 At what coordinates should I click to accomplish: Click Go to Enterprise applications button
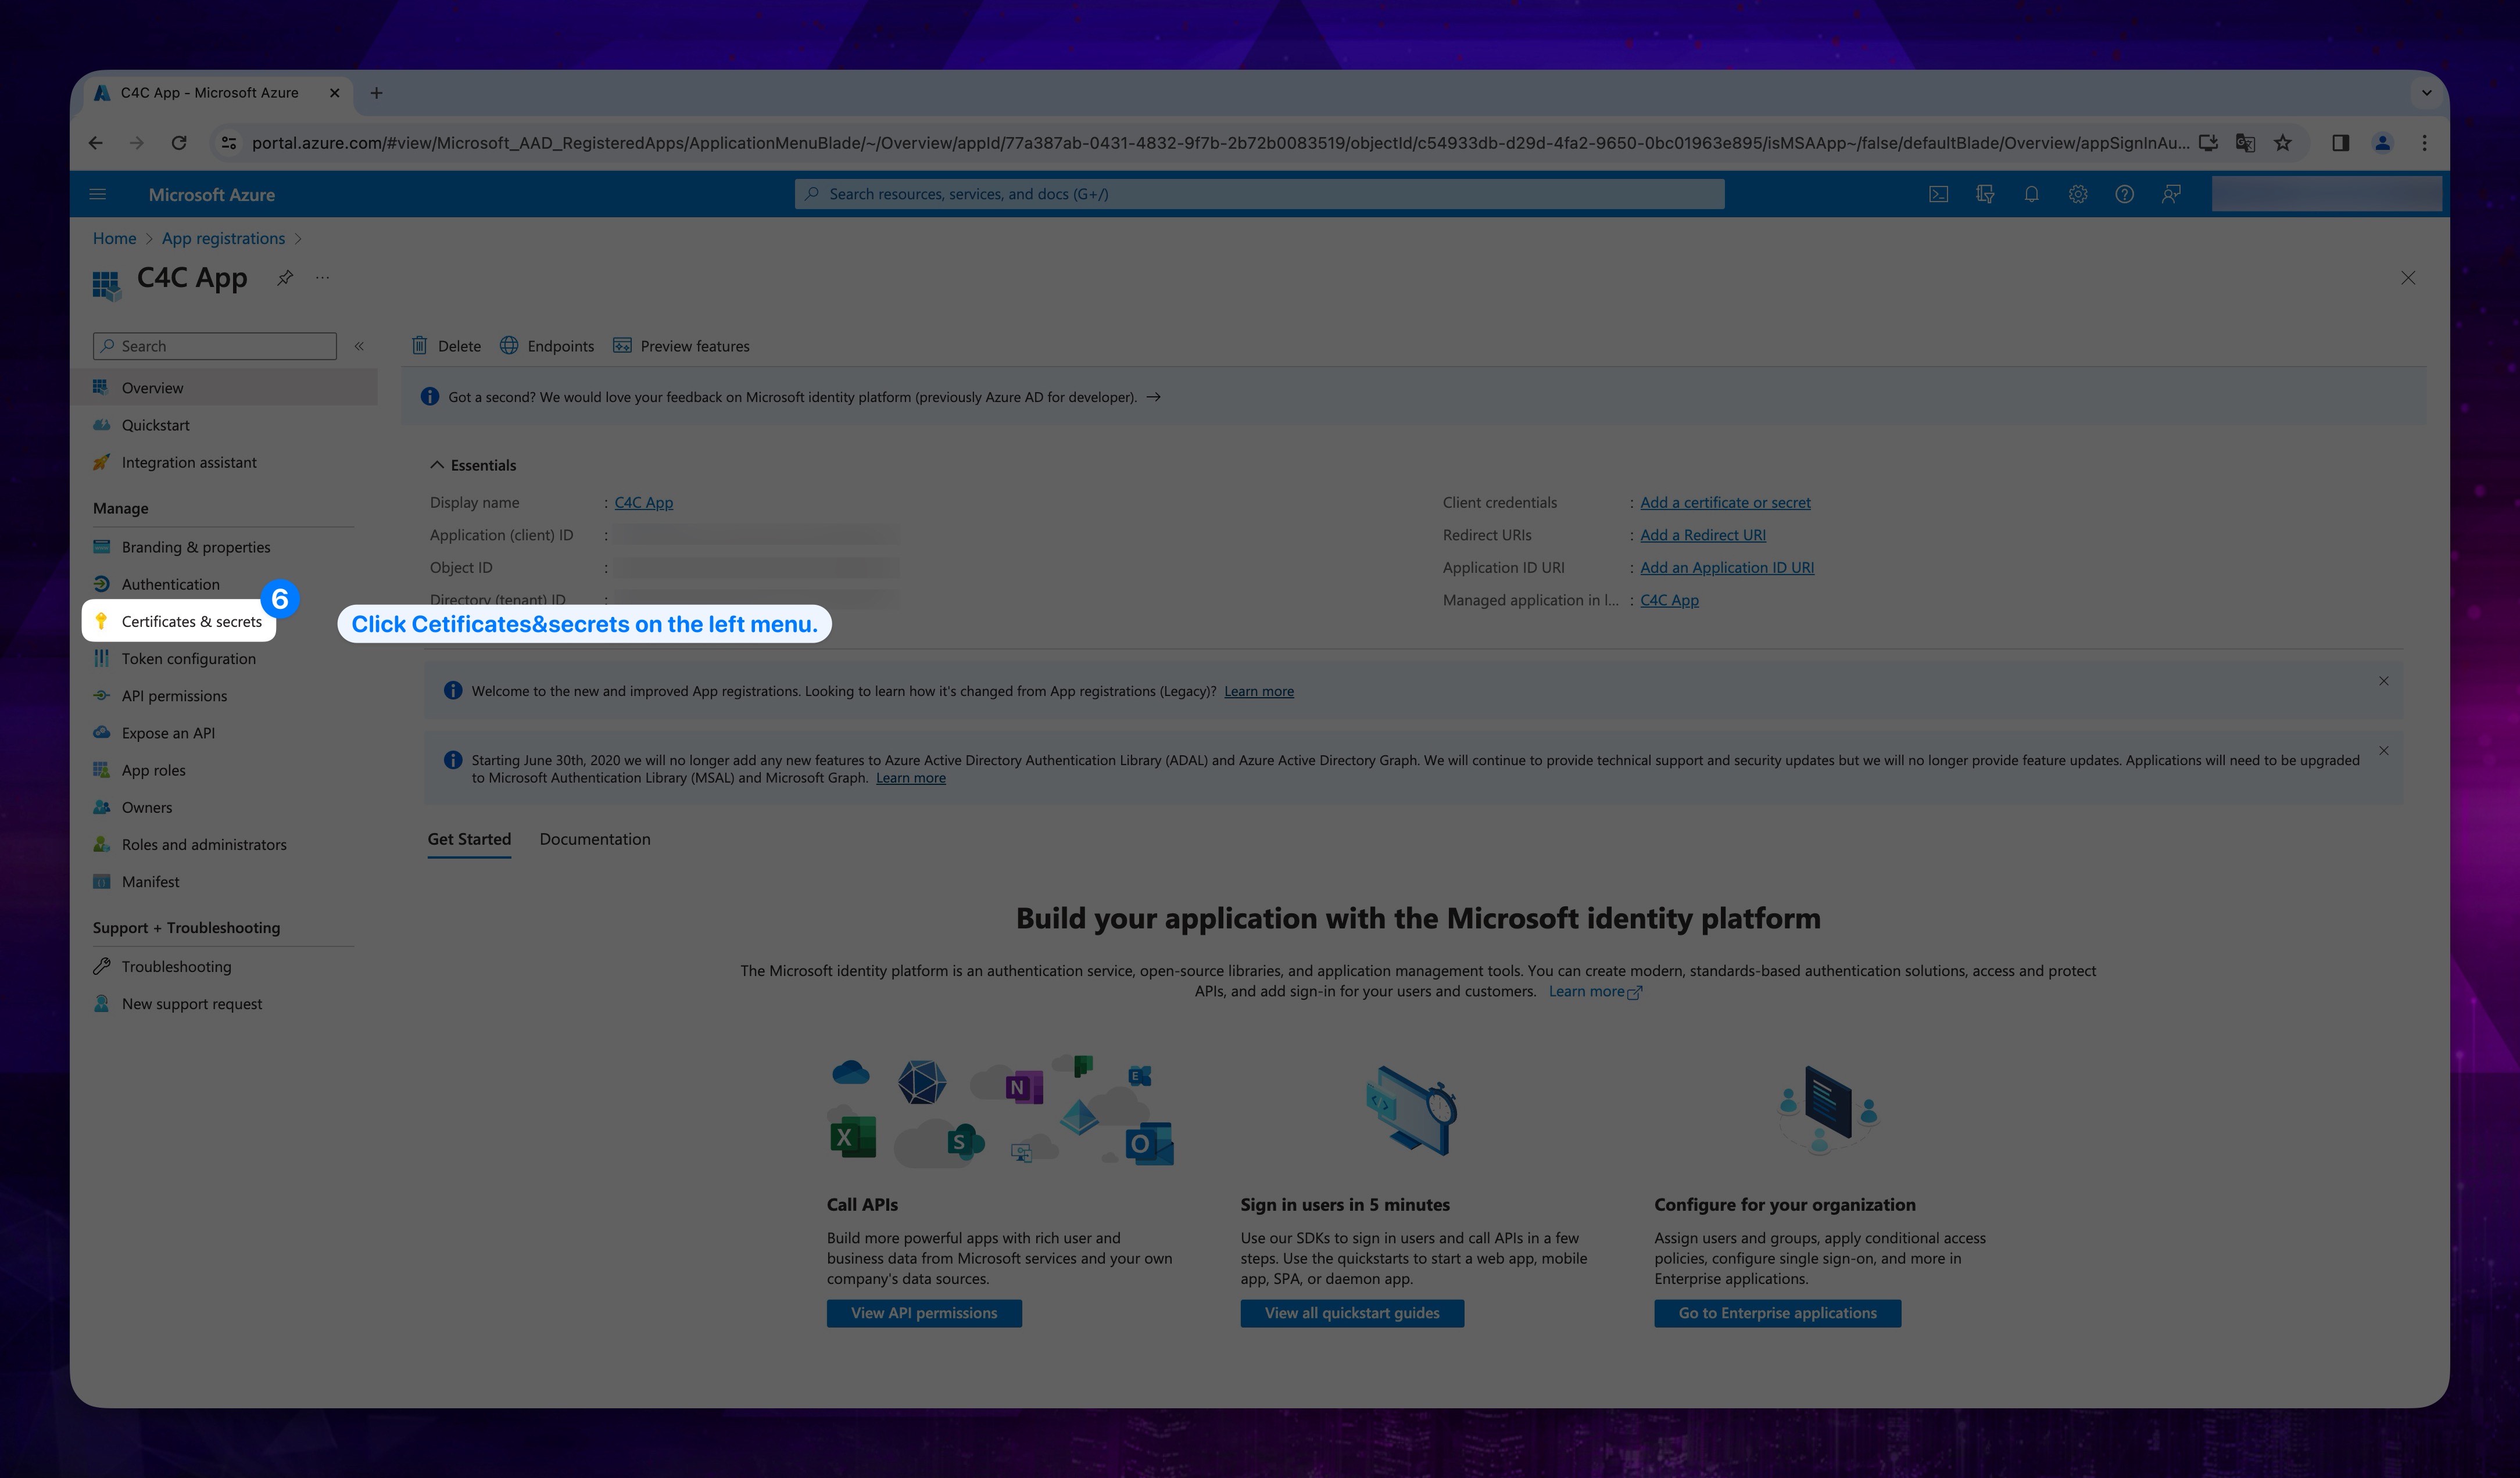tap(1777, 1313)
